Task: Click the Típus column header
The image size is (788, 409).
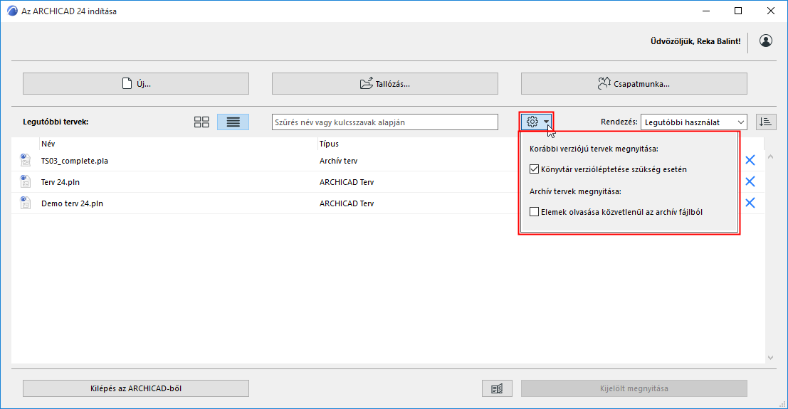Action: pos(329,144)
